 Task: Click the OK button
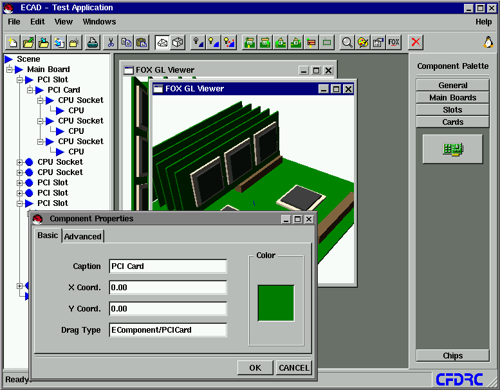255,367
